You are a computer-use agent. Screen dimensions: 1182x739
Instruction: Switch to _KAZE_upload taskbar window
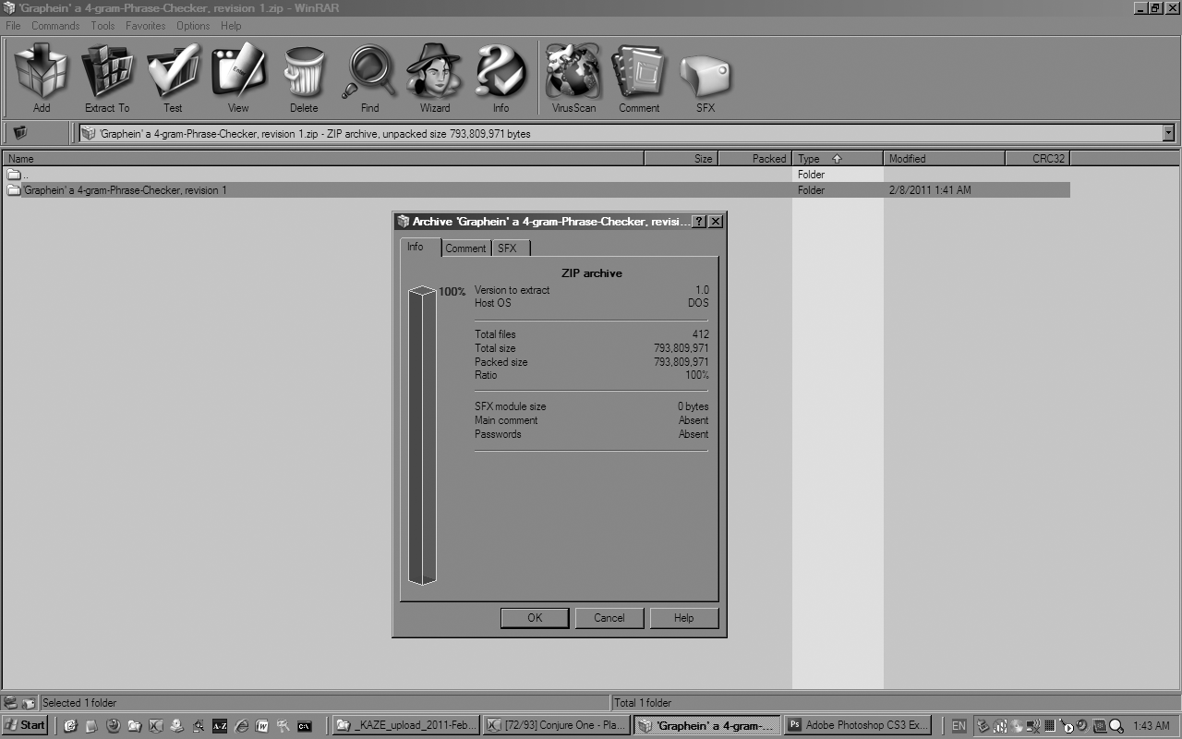406,725
